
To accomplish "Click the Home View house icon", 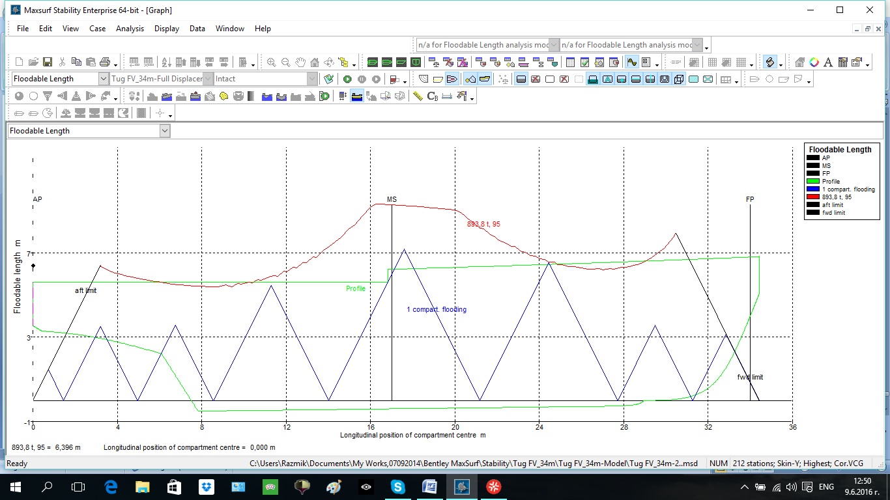I will [x=315, y=62].
